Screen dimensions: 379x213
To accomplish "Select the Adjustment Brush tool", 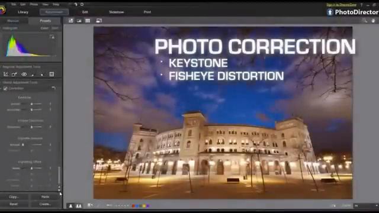I will 33,75.
